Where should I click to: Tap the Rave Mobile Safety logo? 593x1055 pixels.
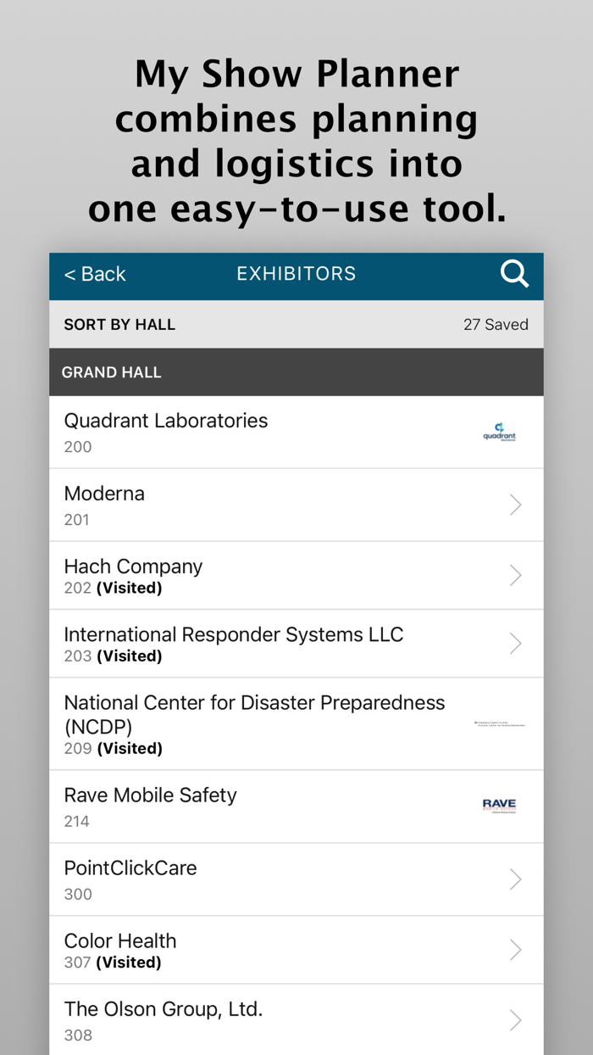tap(499, 806)
